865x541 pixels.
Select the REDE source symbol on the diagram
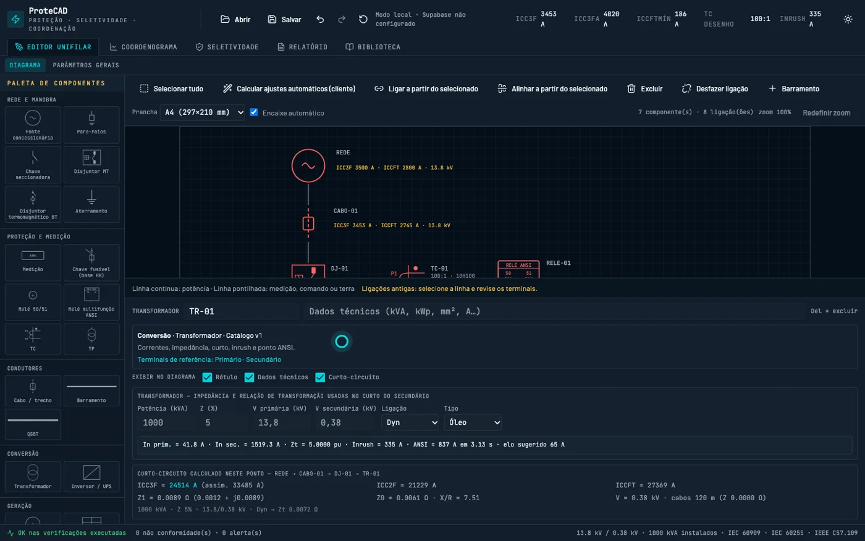(308, 166)
